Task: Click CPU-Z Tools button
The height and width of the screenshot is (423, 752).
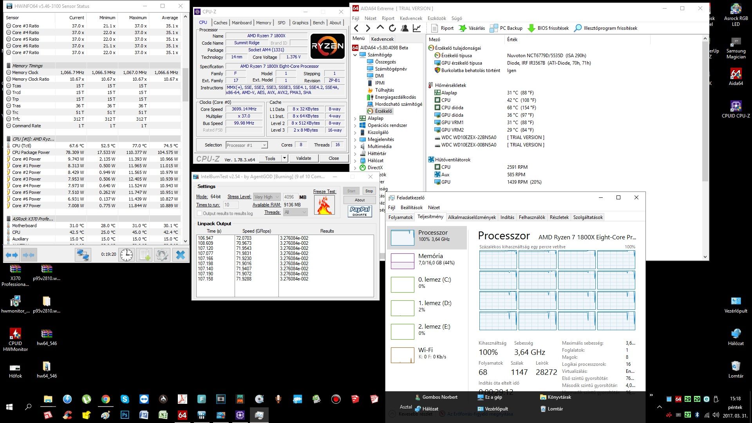Action: click(x=270, y=158)
